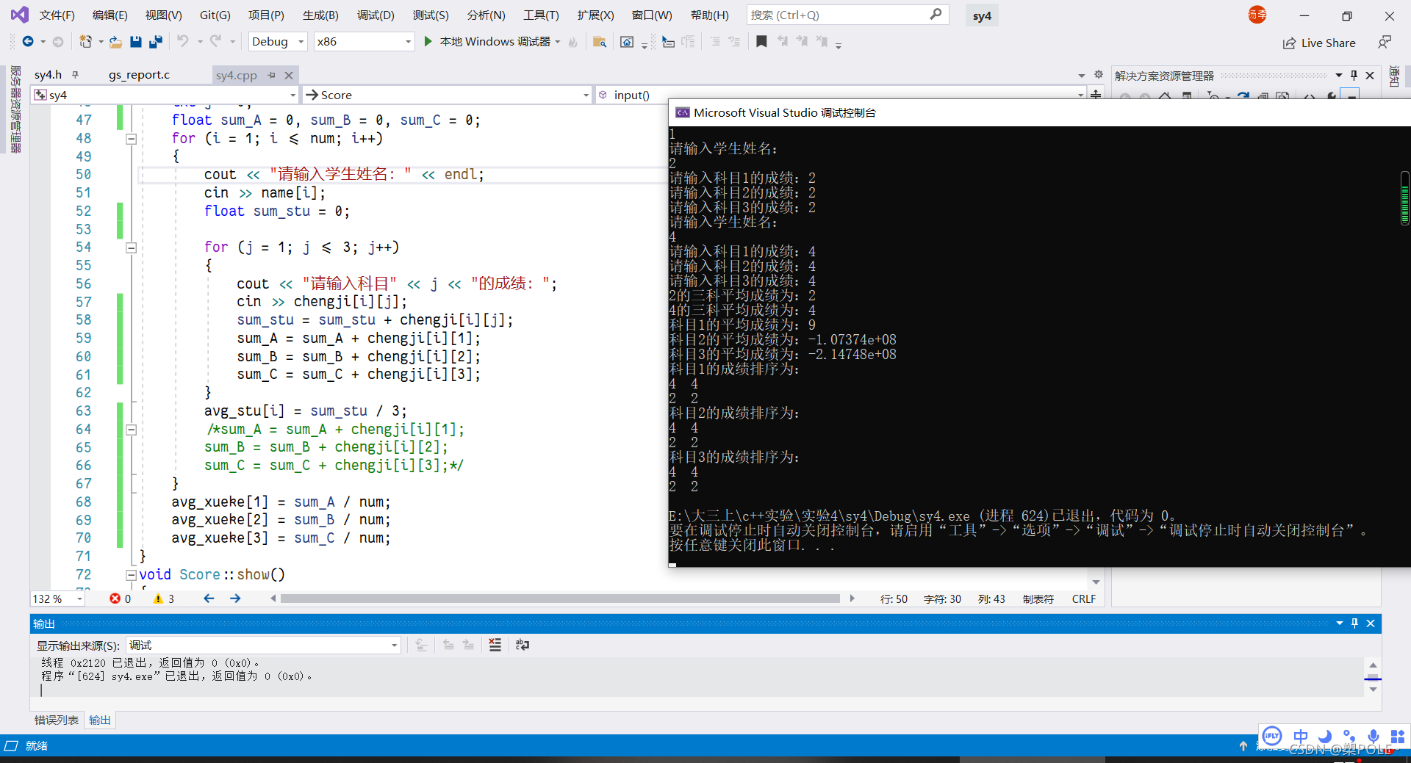Click the navigate backward arrow in toolbar

coord(28,42)
